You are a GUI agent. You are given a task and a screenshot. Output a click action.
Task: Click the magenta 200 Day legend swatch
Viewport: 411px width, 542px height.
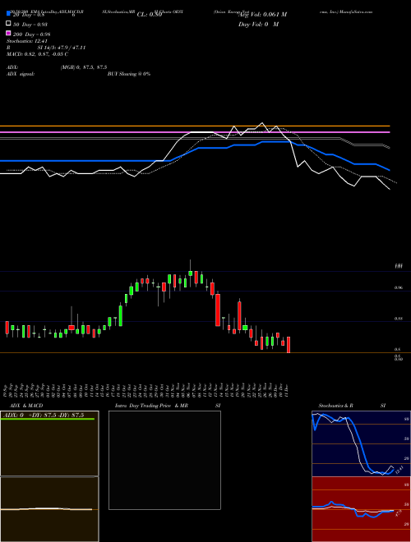tap(9, 33)
